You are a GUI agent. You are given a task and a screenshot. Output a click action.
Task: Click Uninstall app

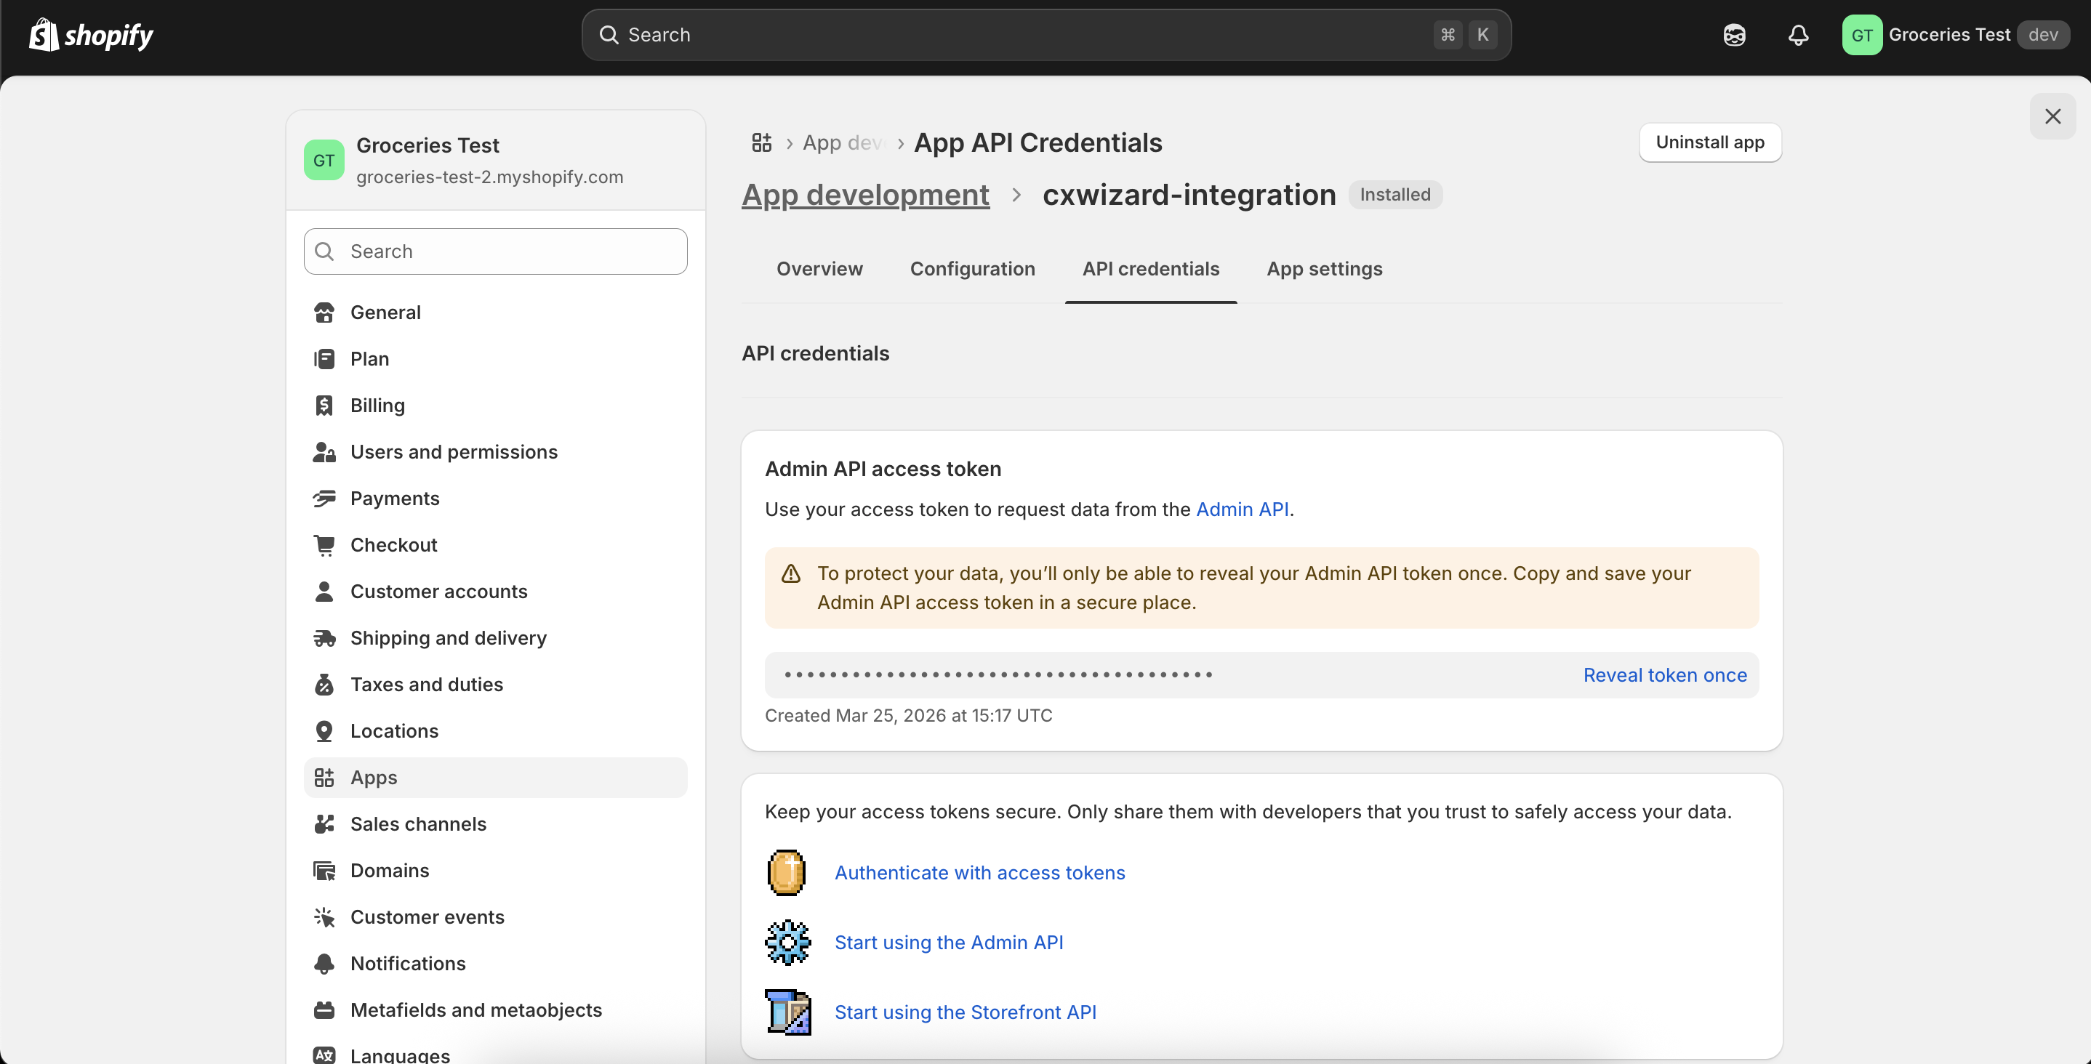(1709, 142)
